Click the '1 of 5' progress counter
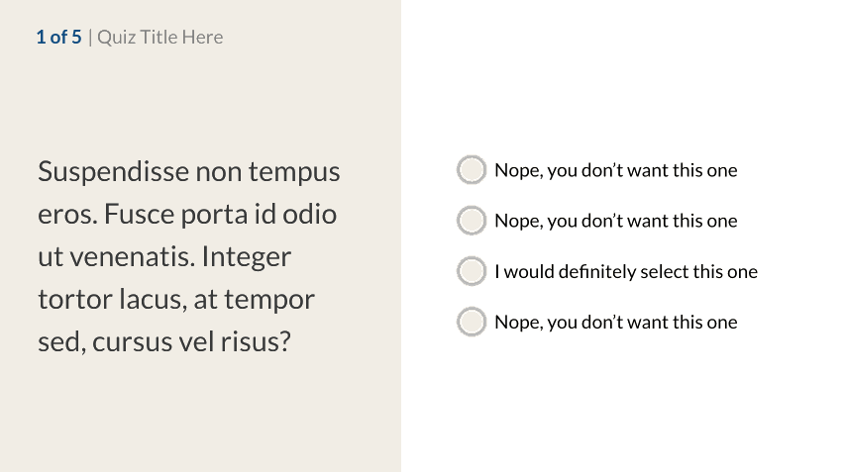845x472 pixels. pos(58,38)
